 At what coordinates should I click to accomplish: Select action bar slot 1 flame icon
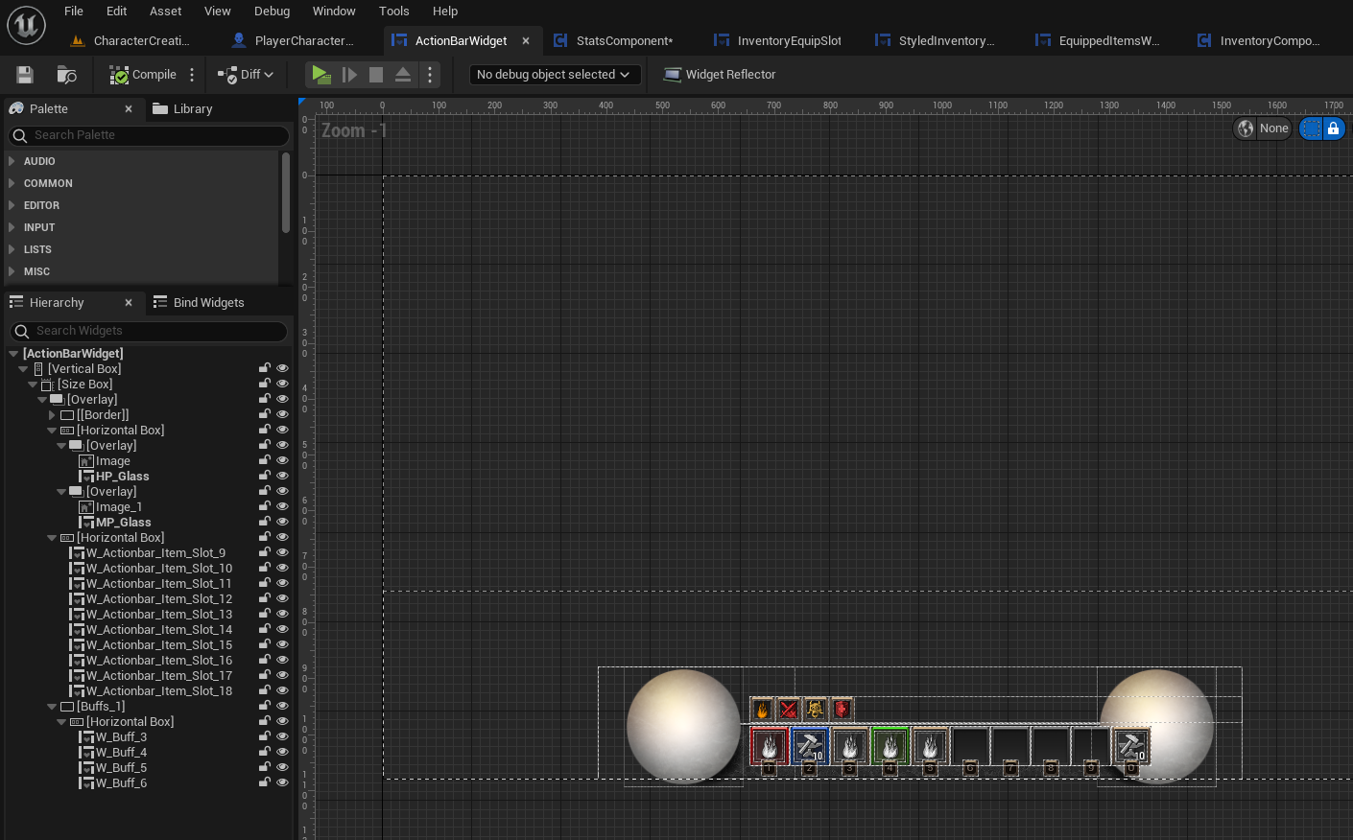pos(769,745)
